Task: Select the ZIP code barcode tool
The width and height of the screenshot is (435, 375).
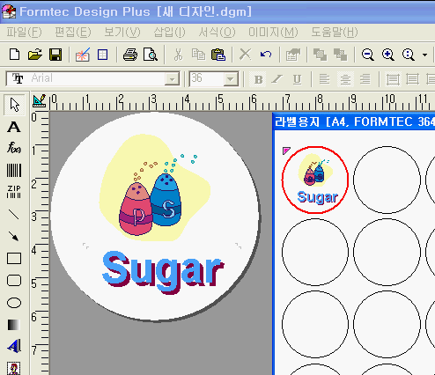Action: click(14, 192)
